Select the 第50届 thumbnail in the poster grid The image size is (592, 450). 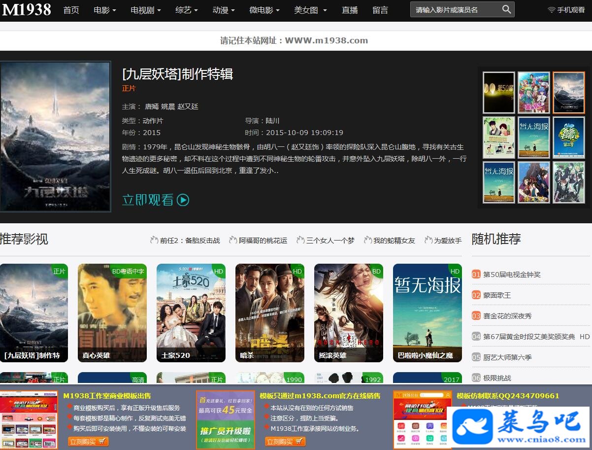499,93
